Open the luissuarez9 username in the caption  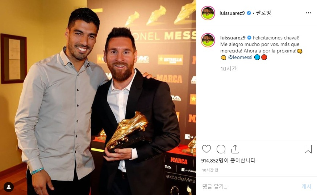233,38
